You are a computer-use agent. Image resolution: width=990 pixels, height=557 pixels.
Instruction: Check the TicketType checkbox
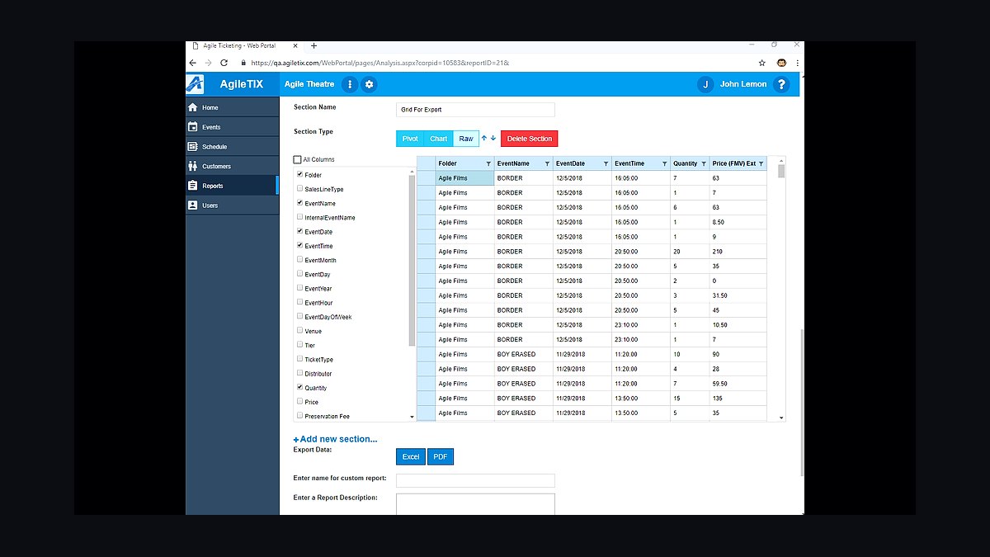tap(299, 359)
